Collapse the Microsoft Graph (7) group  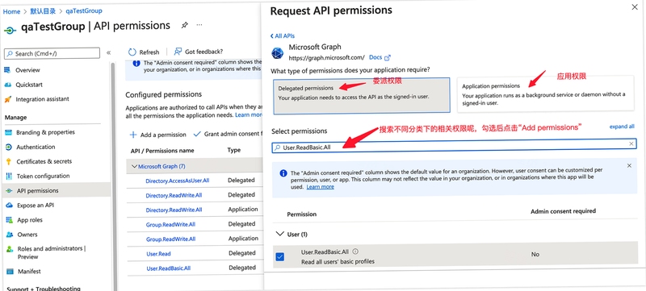pyautogui.click(x=134, y=167)
